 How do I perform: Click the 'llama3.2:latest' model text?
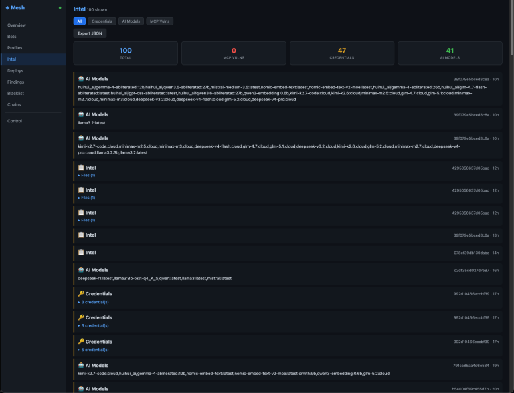click(x=92, y=123)
